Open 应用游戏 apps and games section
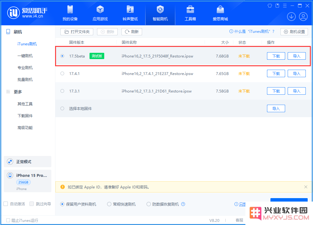Screen dimensions: 313x225 point(100,13)
